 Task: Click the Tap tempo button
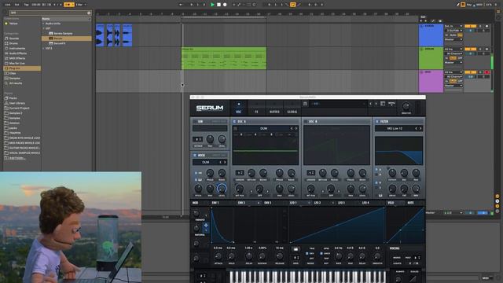(x=26, y=5)
